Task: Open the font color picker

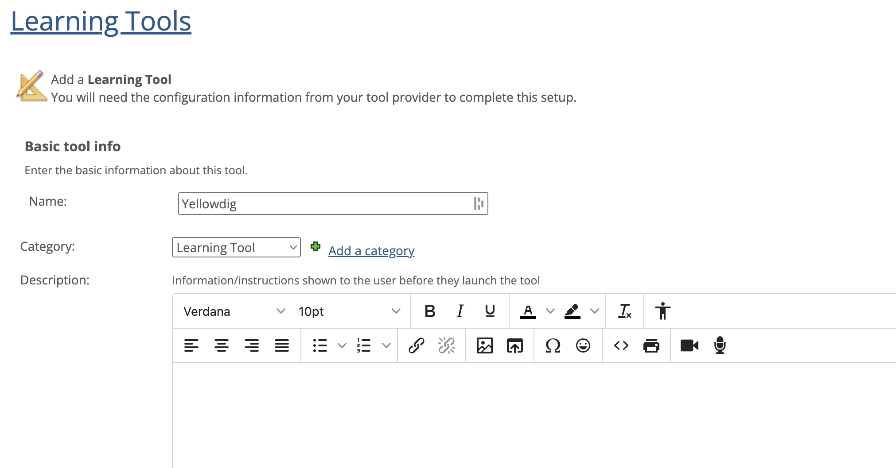Action: [528, 311]
